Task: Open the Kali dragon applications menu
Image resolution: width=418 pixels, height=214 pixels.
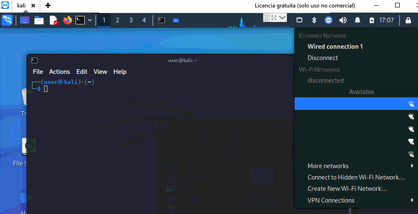Action: (7, 20)
